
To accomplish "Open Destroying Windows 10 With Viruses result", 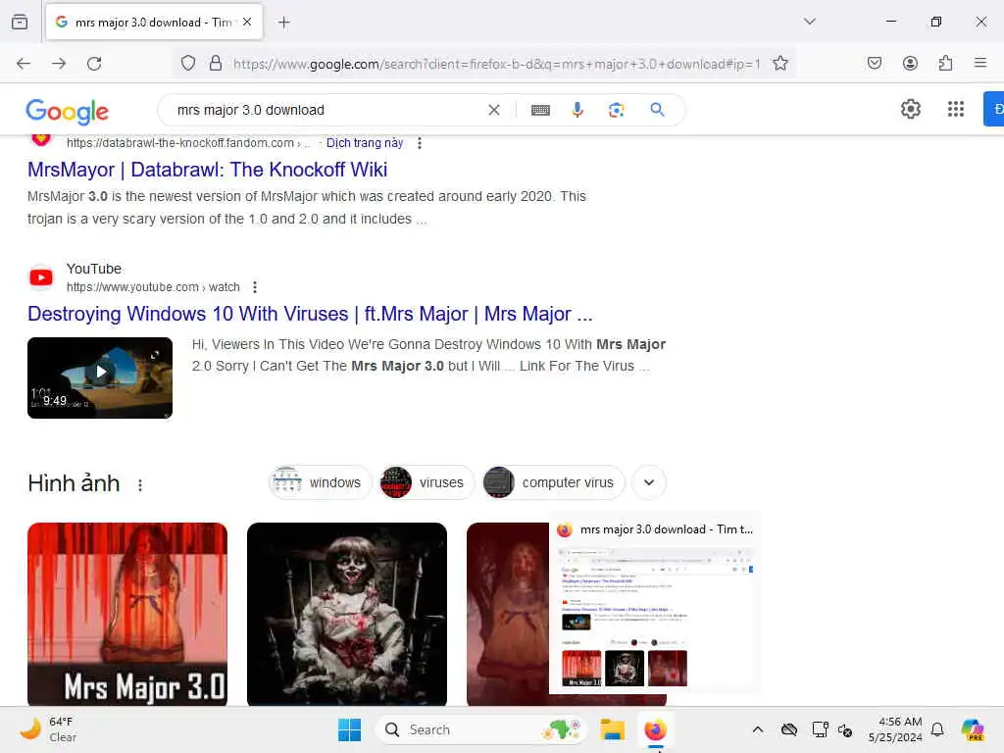I will point(310,314).
